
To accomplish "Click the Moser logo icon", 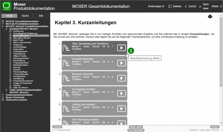I will (6, 6).
